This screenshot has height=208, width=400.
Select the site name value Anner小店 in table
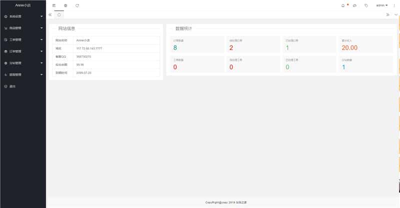(83, 40)
